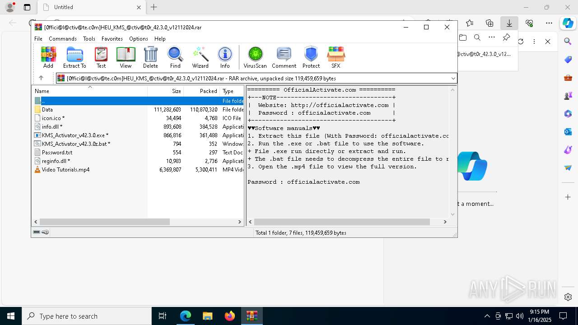578x325 pixels.
Task: Open the Commands menu
Action: point(63,39)
